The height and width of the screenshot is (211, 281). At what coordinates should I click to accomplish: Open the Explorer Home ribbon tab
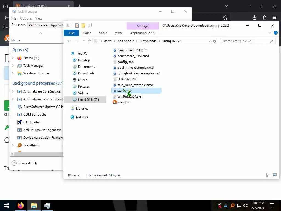tap(87, 33)
